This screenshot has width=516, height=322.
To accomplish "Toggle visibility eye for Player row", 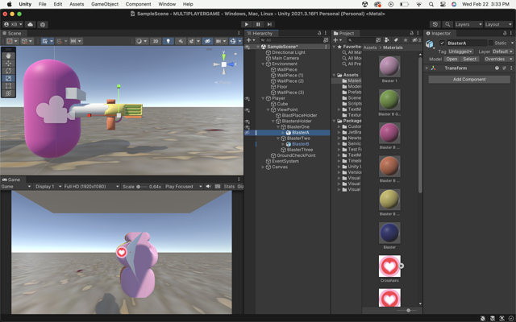I will coord(248,98).
